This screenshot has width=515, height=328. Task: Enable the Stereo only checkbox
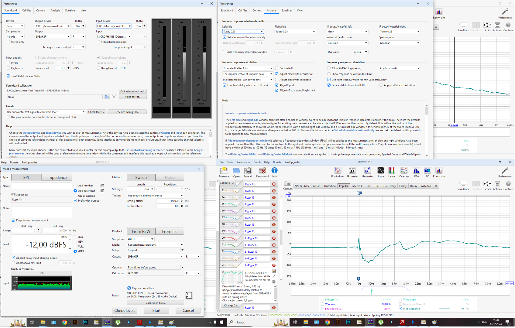coord(9,42)
